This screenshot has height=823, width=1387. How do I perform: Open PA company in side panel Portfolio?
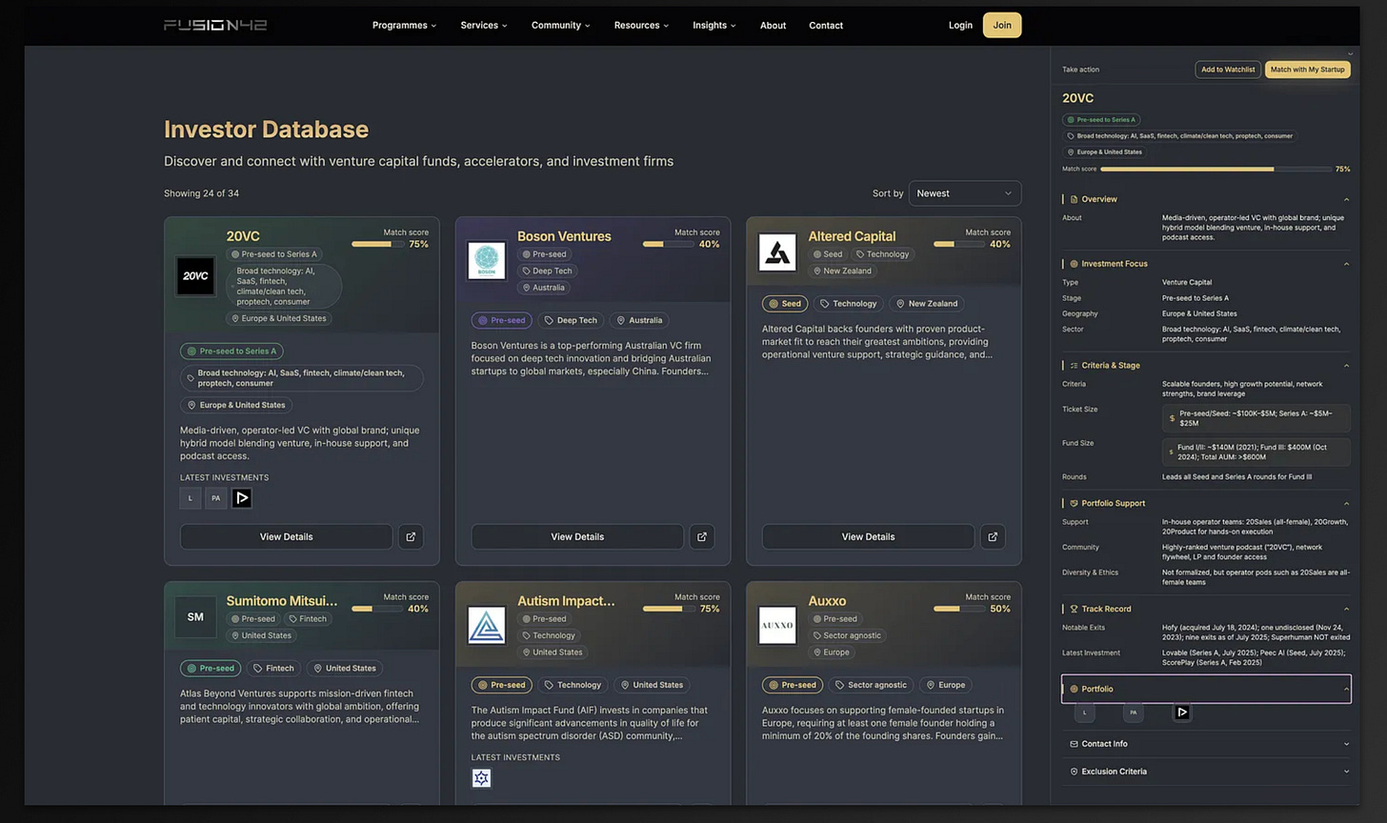click(x=1133, y=713)
